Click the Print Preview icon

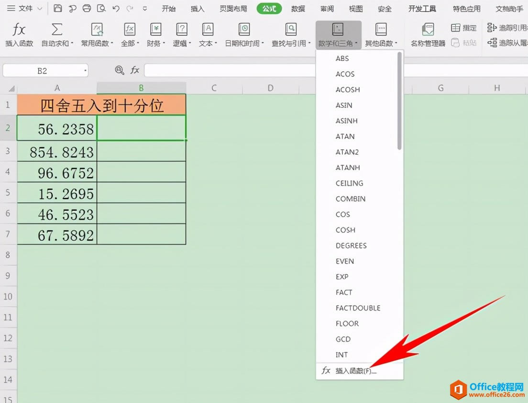[101, 9]
